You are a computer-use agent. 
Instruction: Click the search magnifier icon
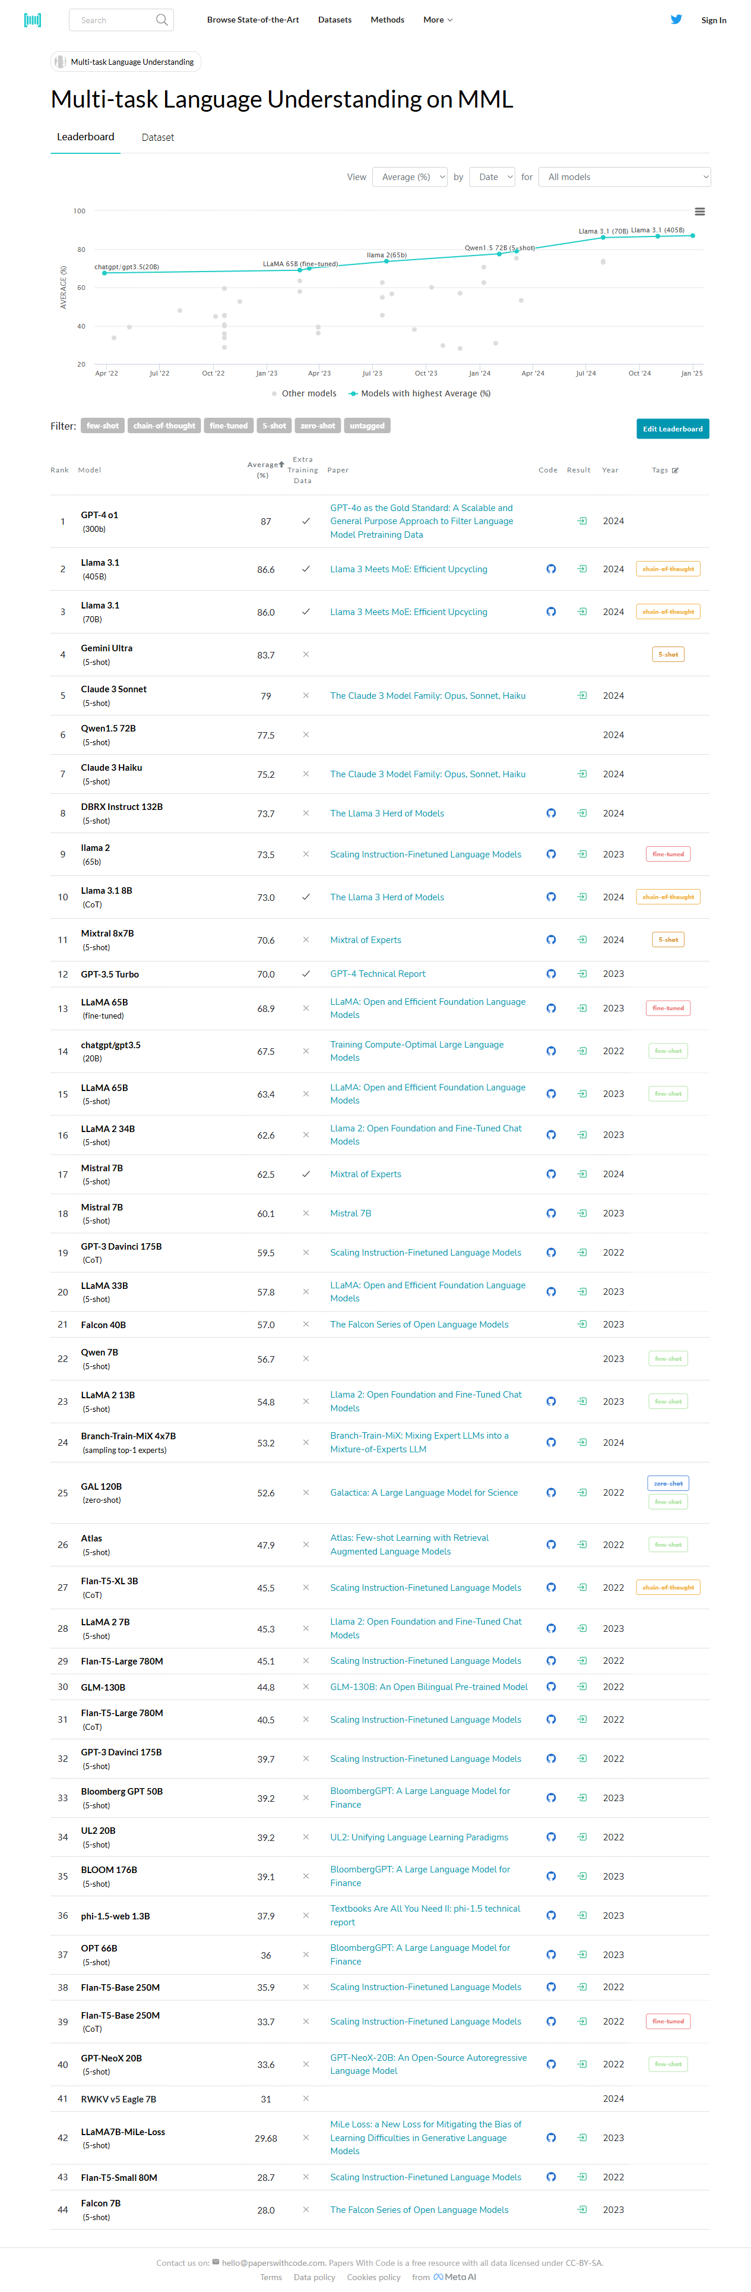click(x=161, y=20)
